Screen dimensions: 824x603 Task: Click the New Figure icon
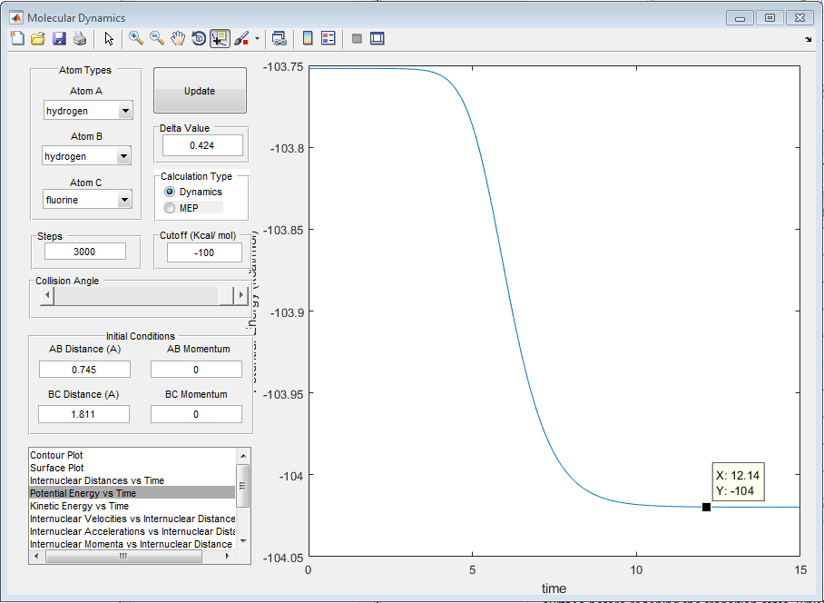coord(17,38)
